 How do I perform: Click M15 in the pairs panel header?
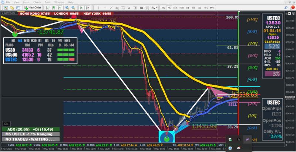[x=27, y=40]
